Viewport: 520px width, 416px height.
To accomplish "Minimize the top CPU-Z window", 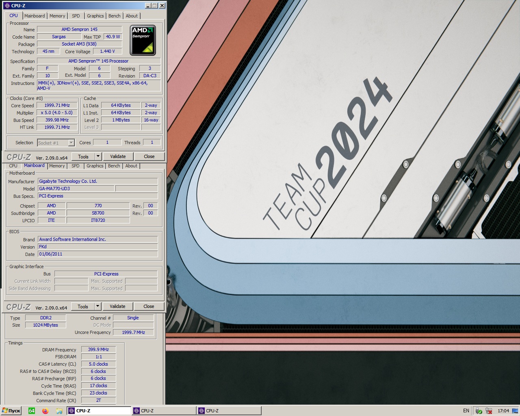I will (148, 5).
